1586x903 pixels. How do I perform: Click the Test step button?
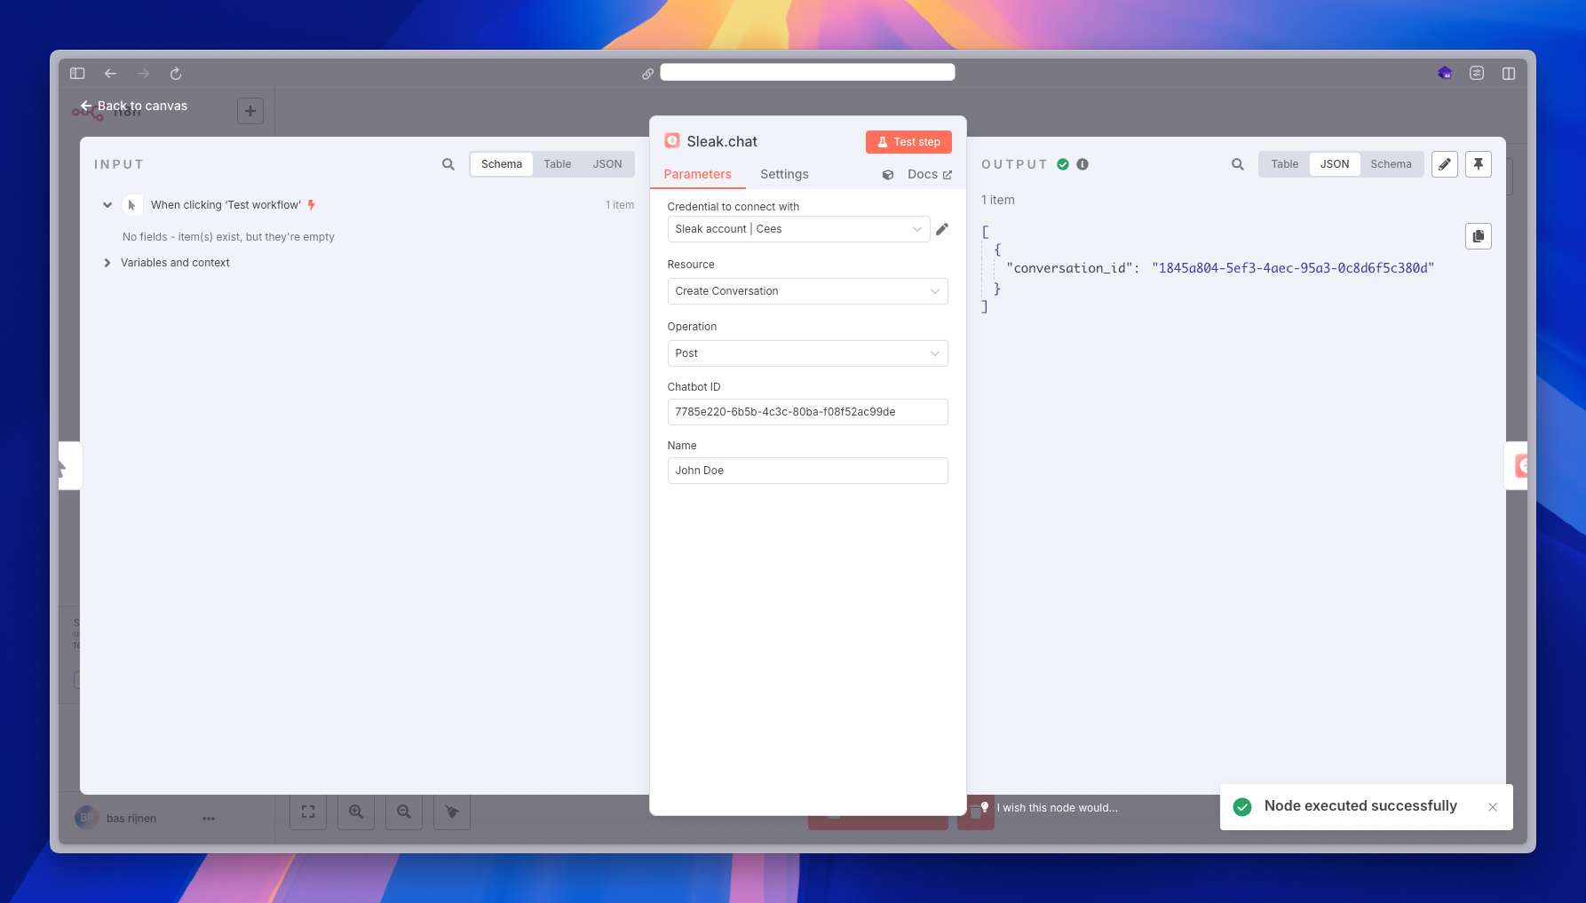[x=908, y=142]
